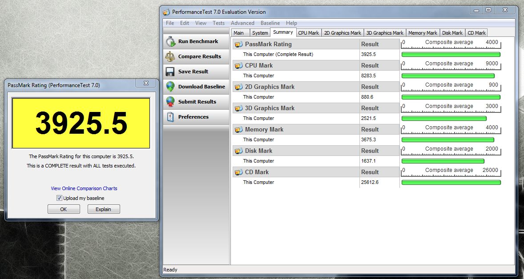Click the 2D Graphics result value 880.6
Screen dimensions: 524x279
click(367, 97)
